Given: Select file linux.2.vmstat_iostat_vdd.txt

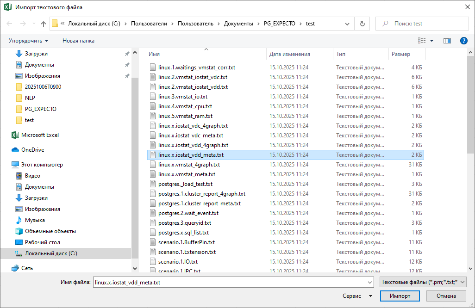Looking at the screenshot, I should [x=193, y=87].
